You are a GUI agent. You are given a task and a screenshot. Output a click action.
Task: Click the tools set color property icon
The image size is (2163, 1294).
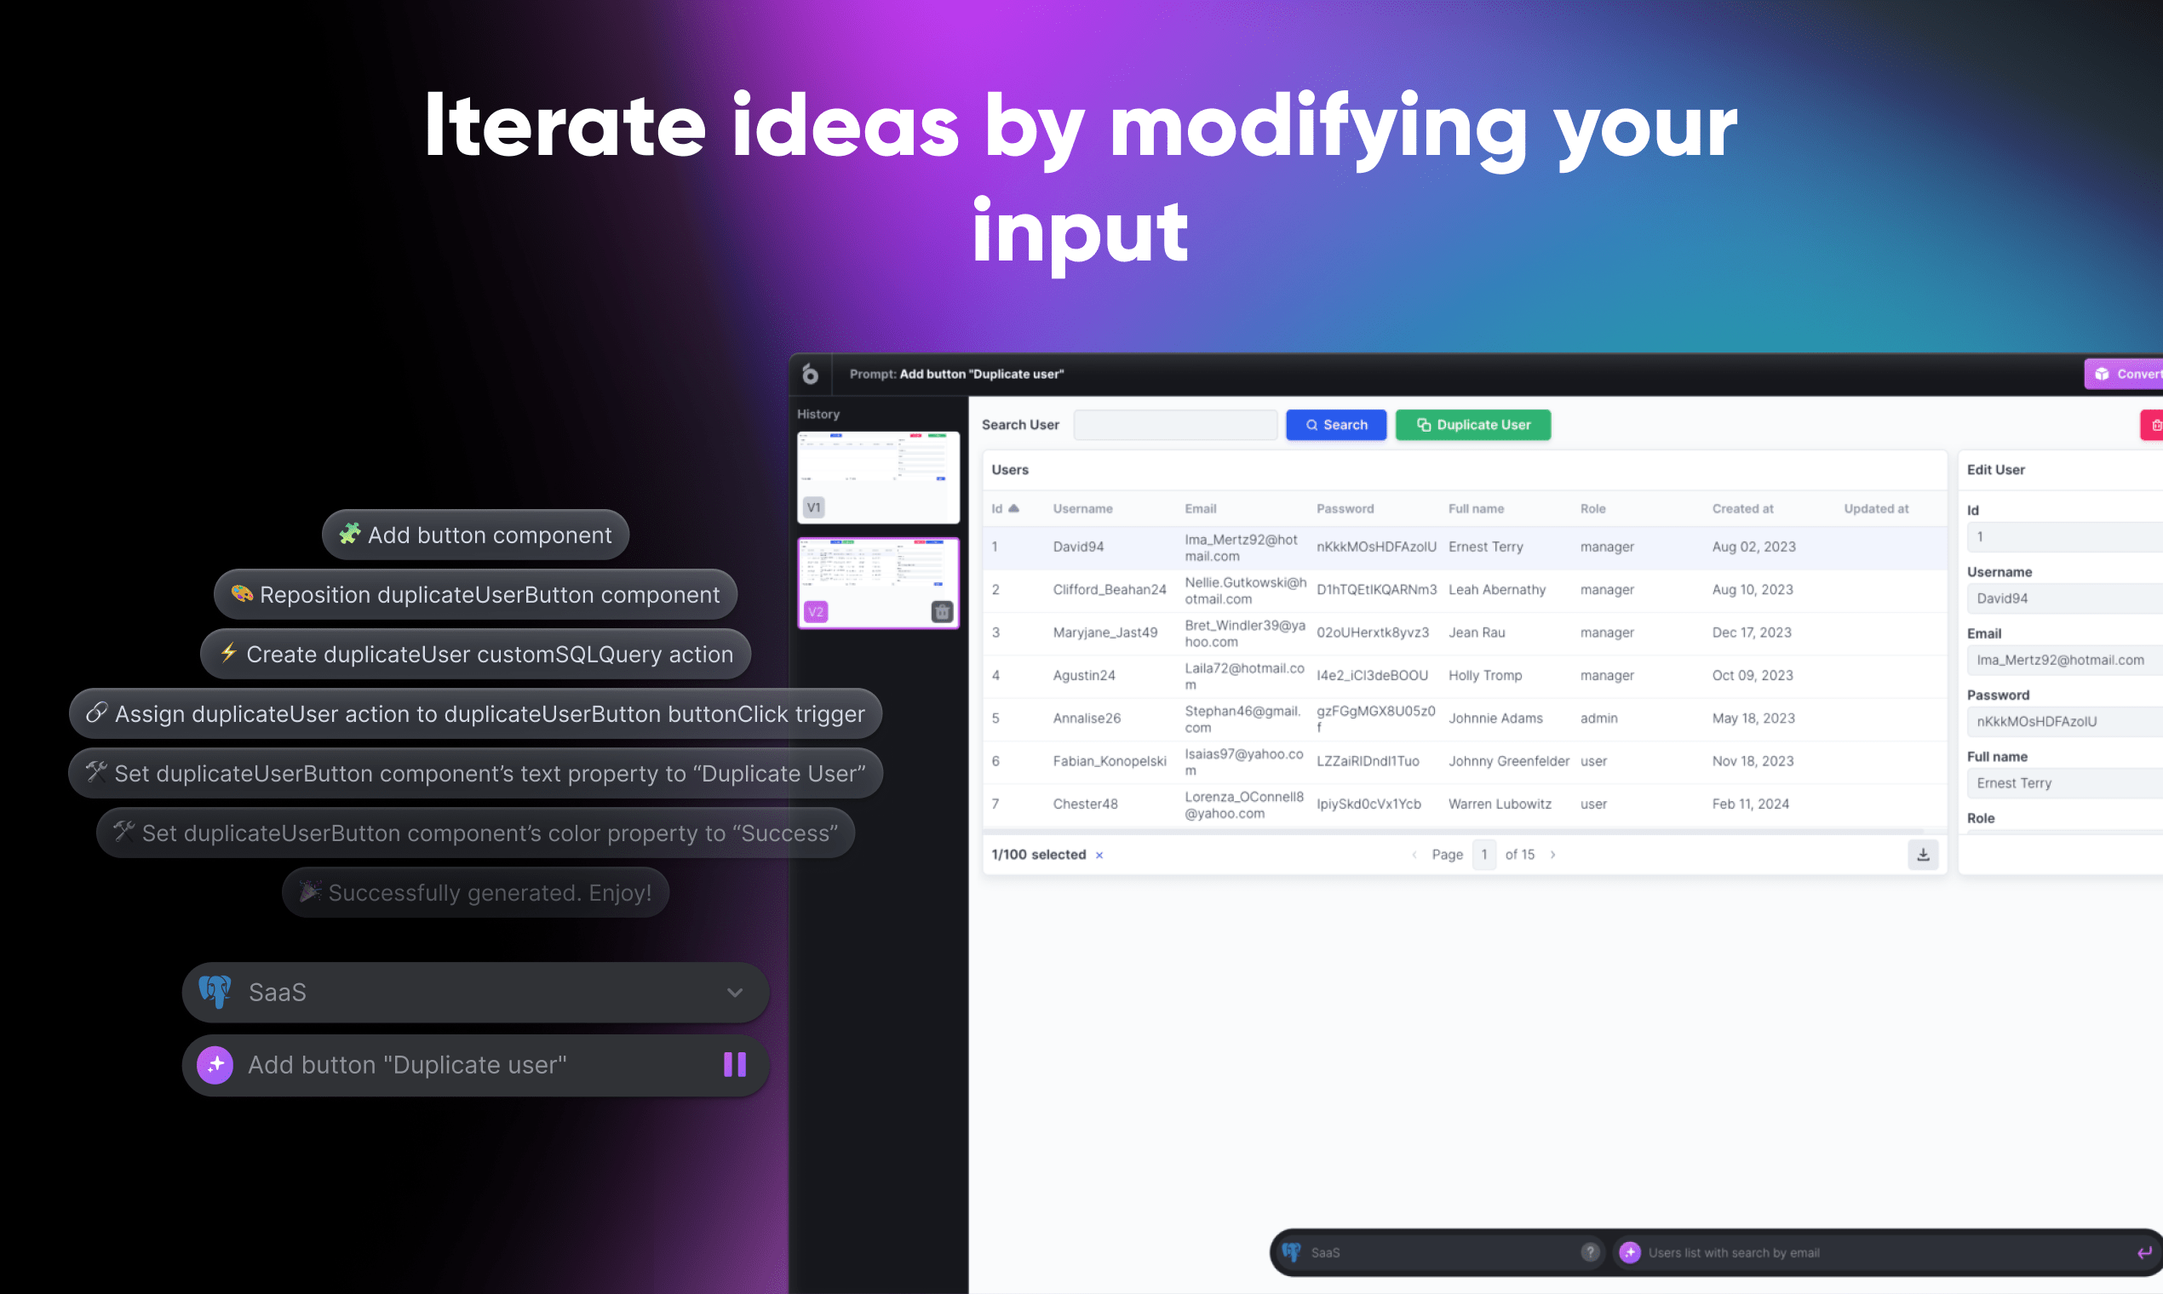[123, 832]
